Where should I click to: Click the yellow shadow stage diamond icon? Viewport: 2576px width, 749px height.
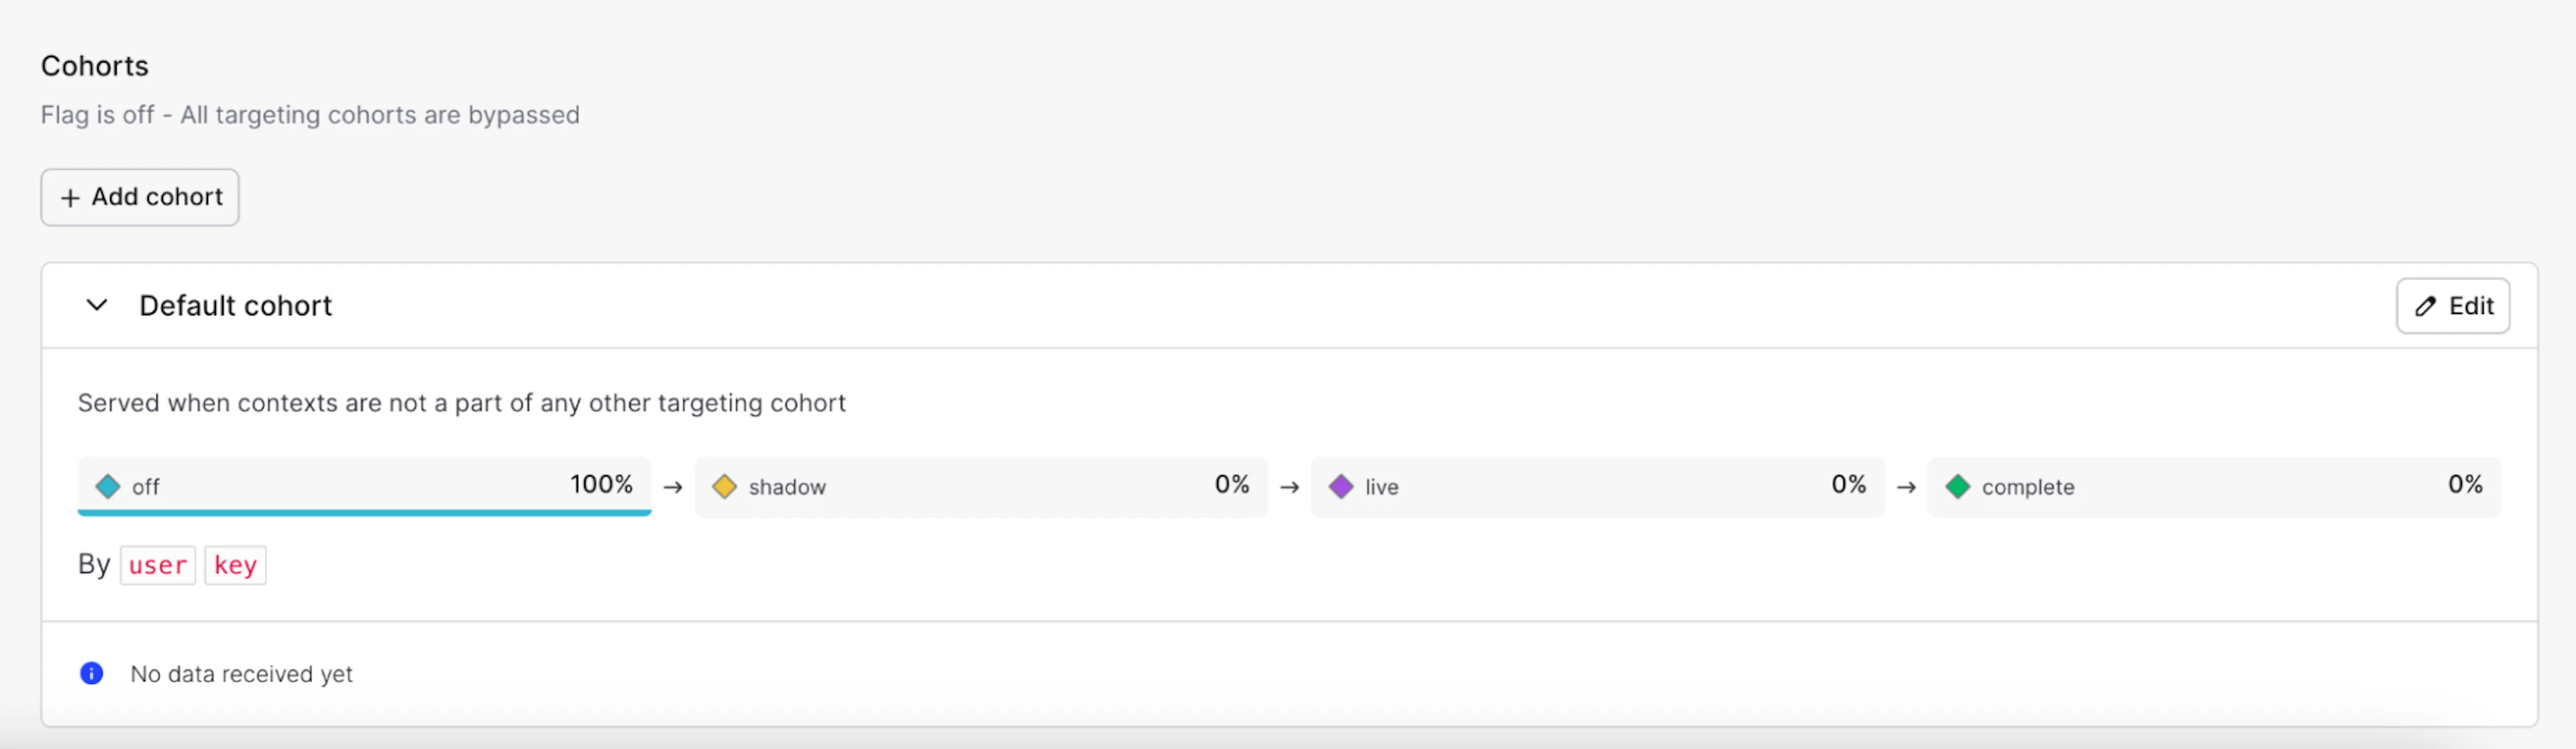coord(724,487)
